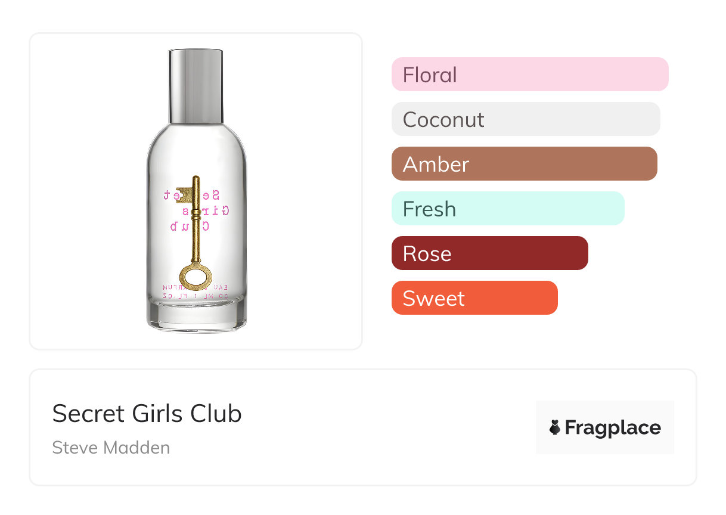
Task: Open the Secret Girls Club title
Action: (147, 413)
